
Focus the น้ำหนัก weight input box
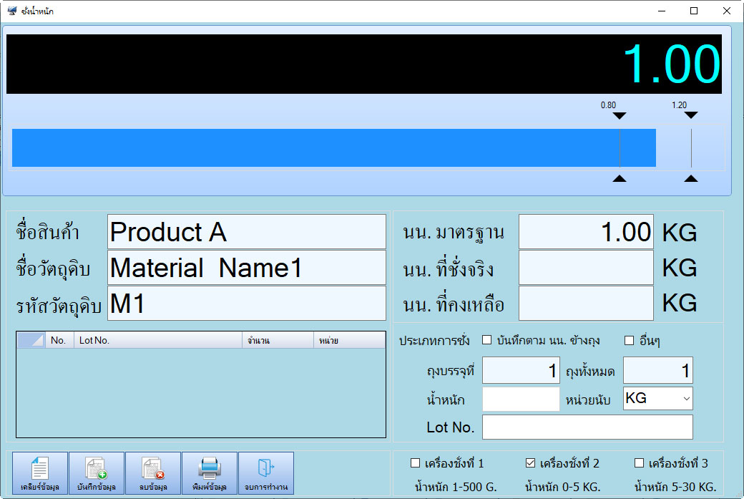coord(521,399)
